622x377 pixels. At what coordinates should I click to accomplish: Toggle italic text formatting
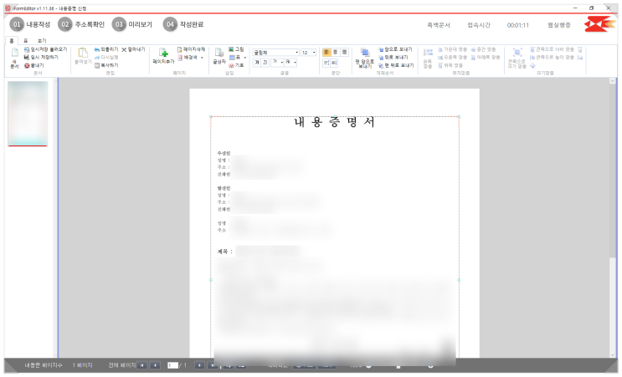[x=265, y=63]
